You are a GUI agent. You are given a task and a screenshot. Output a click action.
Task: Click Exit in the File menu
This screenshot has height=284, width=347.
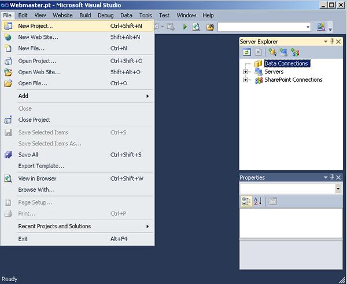pyautogui.click(x=77, y=239)
